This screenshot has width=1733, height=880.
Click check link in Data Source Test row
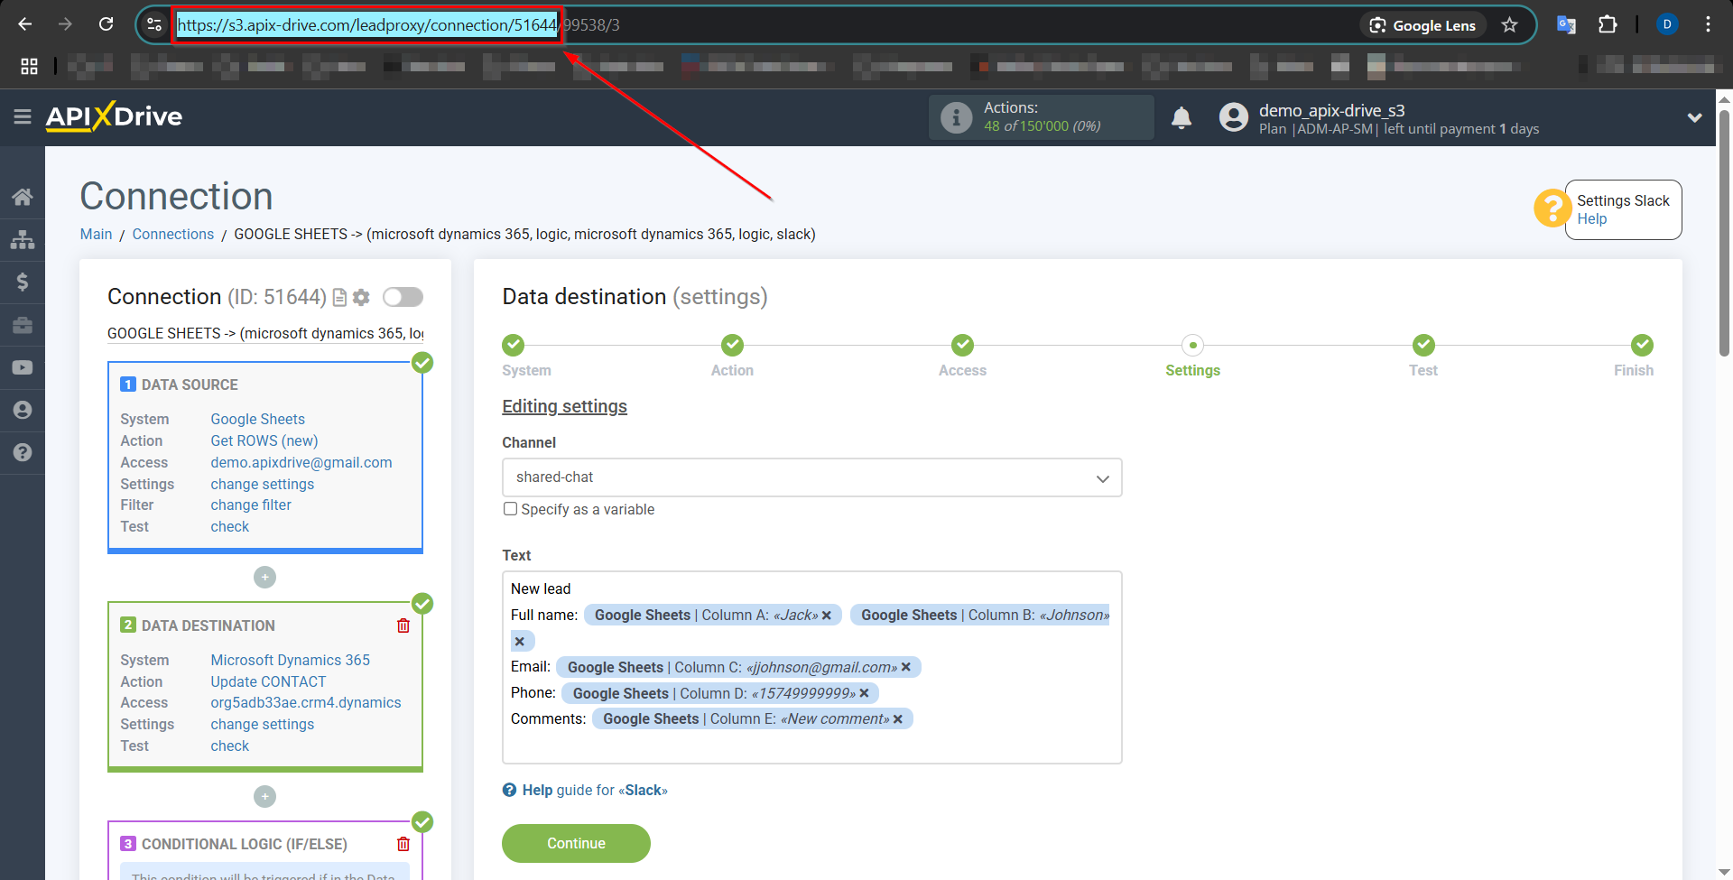click(230, 526)
